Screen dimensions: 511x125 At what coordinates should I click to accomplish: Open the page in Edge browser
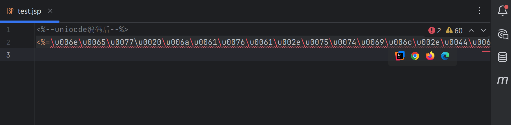point(445,56)
